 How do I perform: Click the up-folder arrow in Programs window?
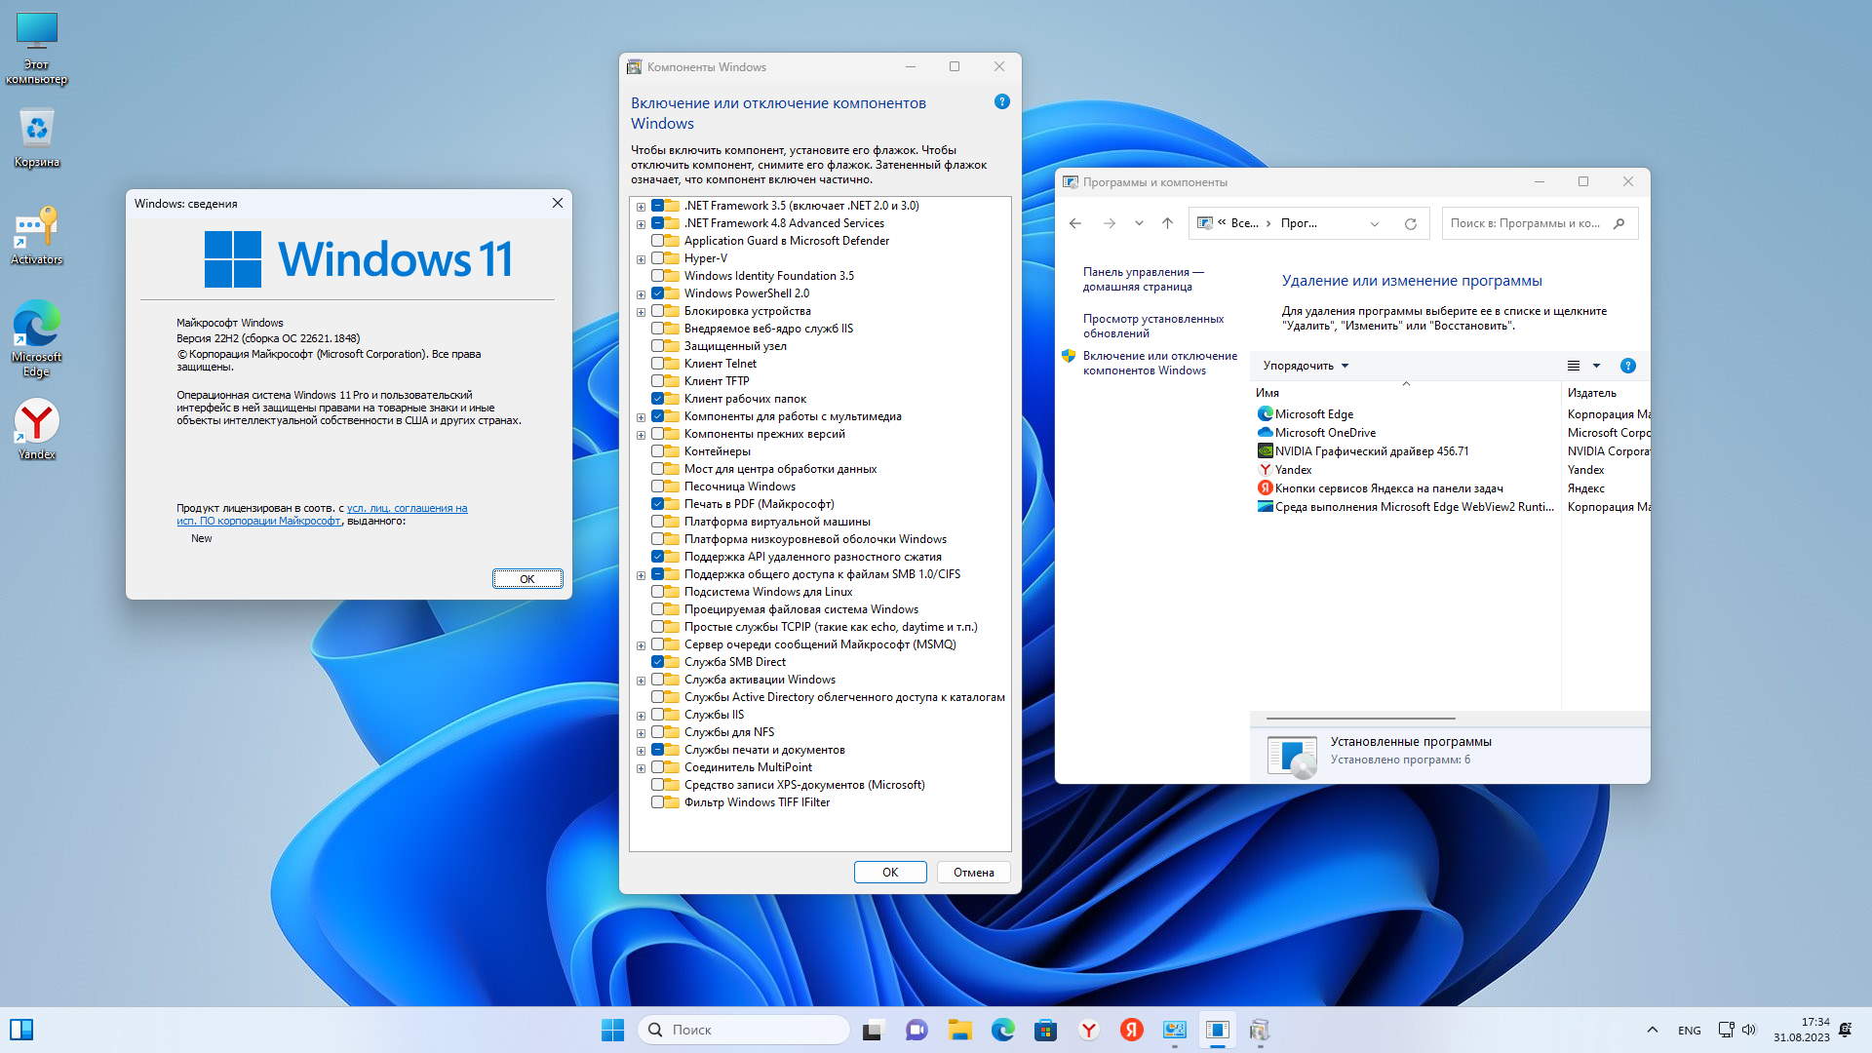pos(1167,224)
